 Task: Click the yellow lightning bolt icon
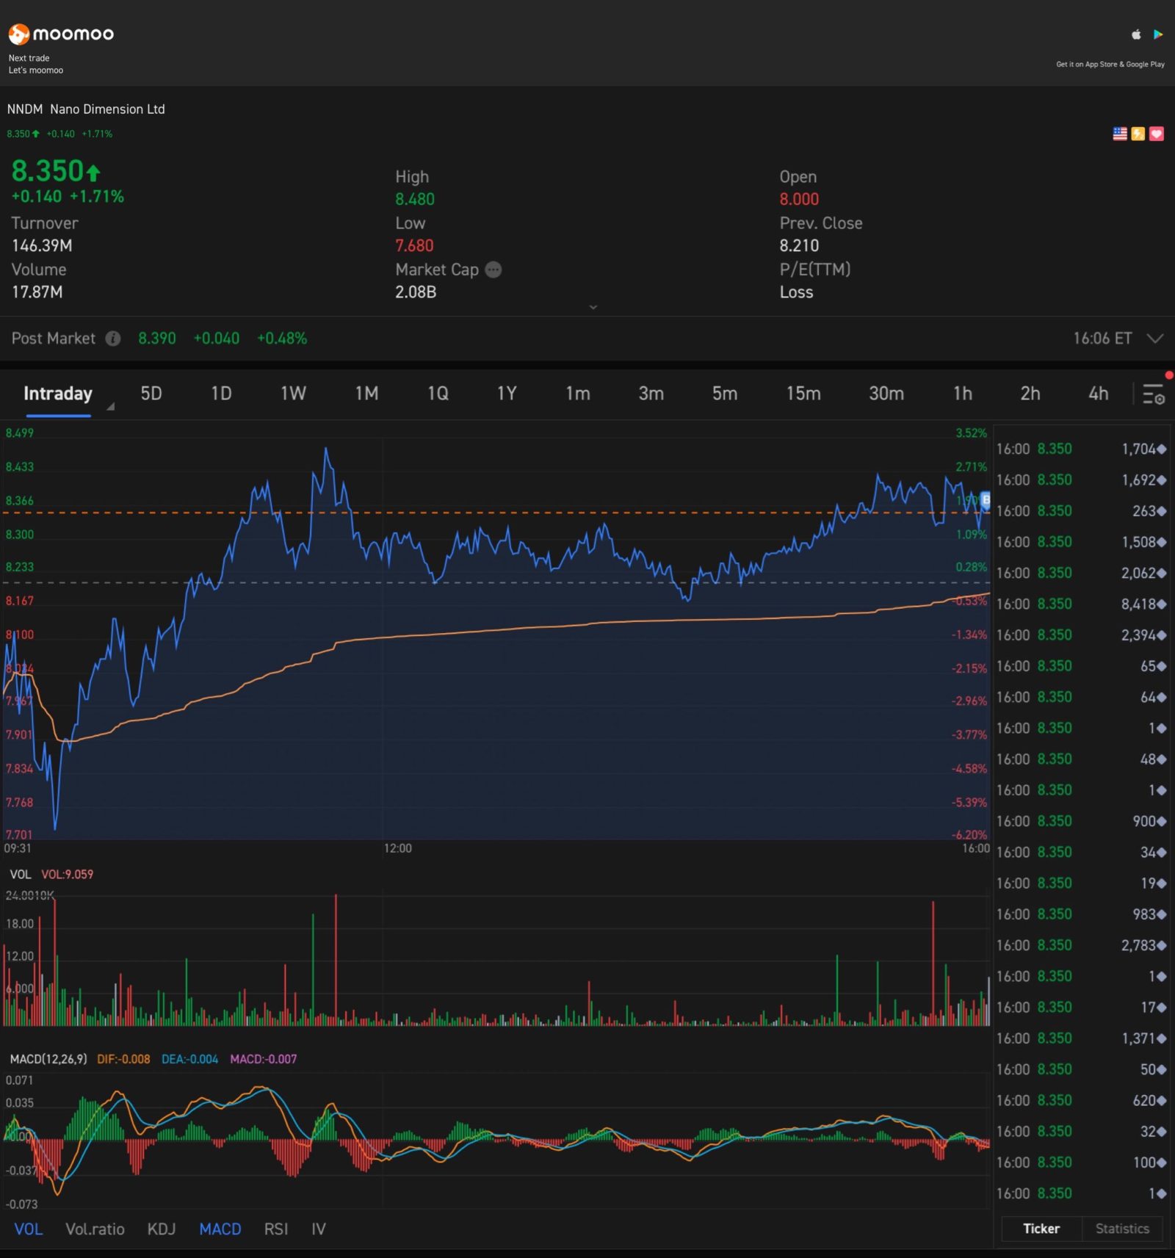click(1138, 134)
